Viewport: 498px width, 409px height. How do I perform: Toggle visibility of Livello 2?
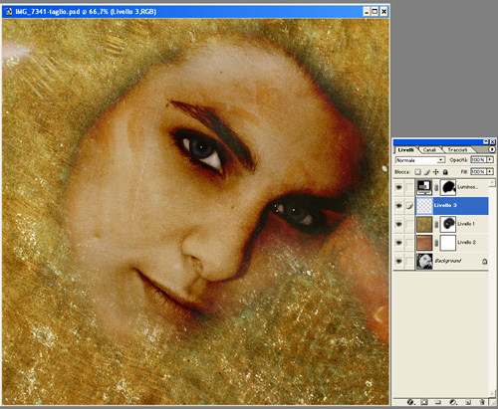point(398,243)
